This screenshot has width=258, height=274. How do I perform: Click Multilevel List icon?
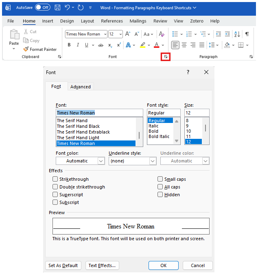pos(203,34)
